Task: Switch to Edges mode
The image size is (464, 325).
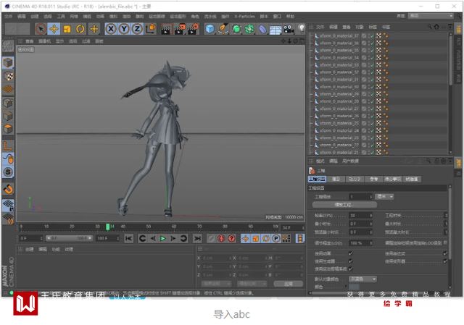Action: coord(8,116)
